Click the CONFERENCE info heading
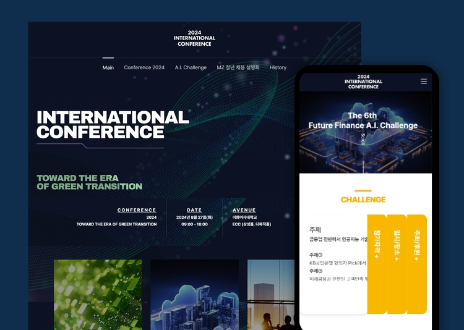 (x=137, y=210)
